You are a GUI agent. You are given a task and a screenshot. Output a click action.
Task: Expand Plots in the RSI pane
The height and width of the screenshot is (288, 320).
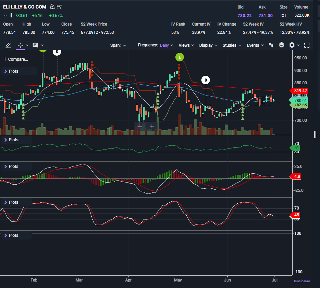[x=11, y=140]
